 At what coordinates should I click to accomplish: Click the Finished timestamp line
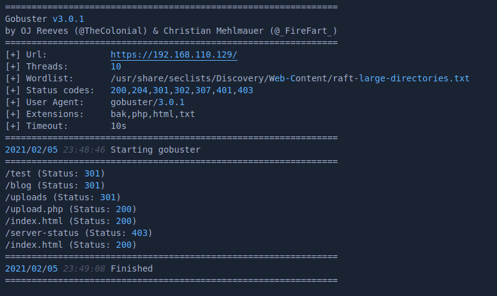pyautogui.click(x=78, y=268)
